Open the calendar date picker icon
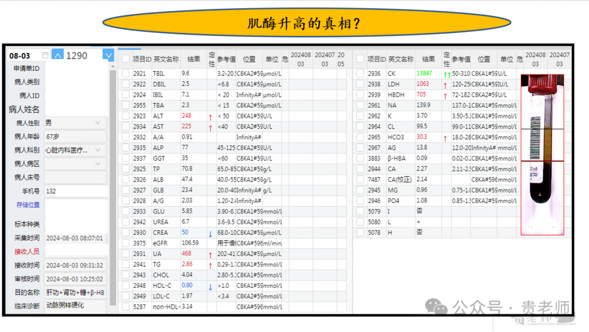589x332 pixels. pos(45,55)
